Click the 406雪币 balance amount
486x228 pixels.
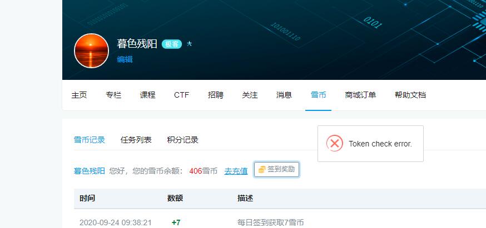(x=204, y=171)
